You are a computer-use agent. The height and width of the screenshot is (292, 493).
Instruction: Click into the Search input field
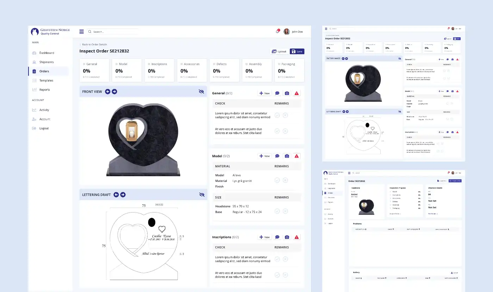tap(113, 32)
